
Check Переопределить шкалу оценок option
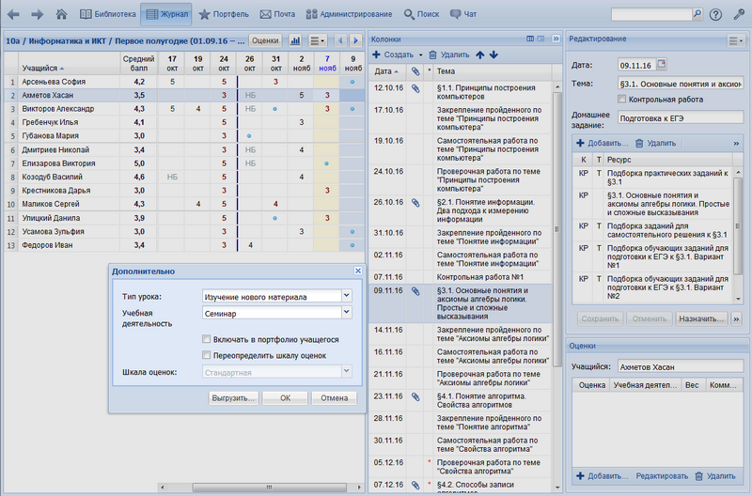pos(207,355)
